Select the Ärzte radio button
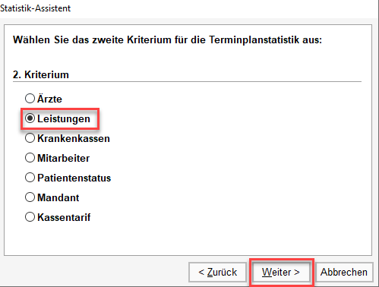This screenshot has width=379, height=287. click(x=30, y=98)
